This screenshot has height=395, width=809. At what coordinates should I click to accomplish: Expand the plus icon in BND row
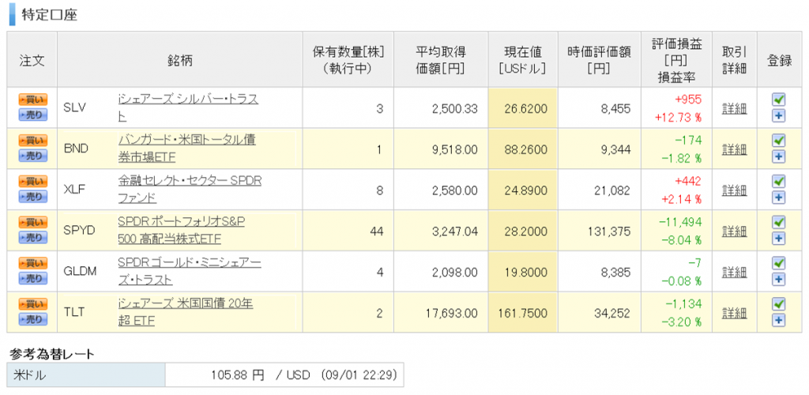[x=778, y=156]
